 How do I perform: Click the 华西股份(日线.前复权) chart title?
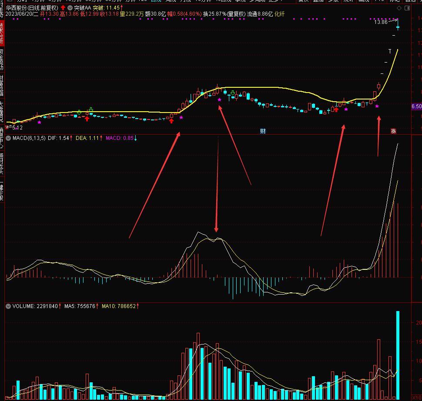coord(32,8)
